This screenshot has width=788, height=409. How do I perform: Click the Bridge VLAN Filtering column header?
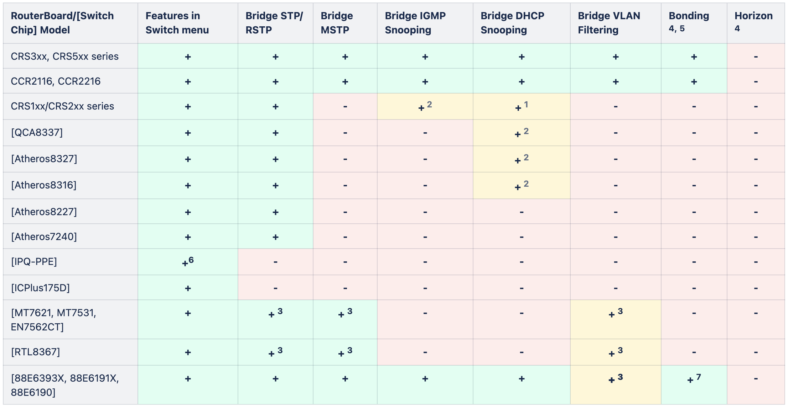(x=609, y=23)
